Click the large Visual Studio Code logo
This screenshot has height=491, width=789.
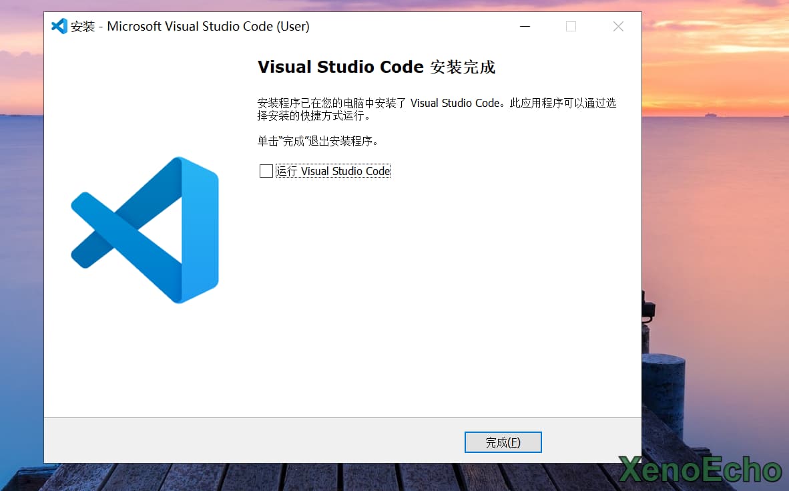pyautogui.click(x=145, y=230)
